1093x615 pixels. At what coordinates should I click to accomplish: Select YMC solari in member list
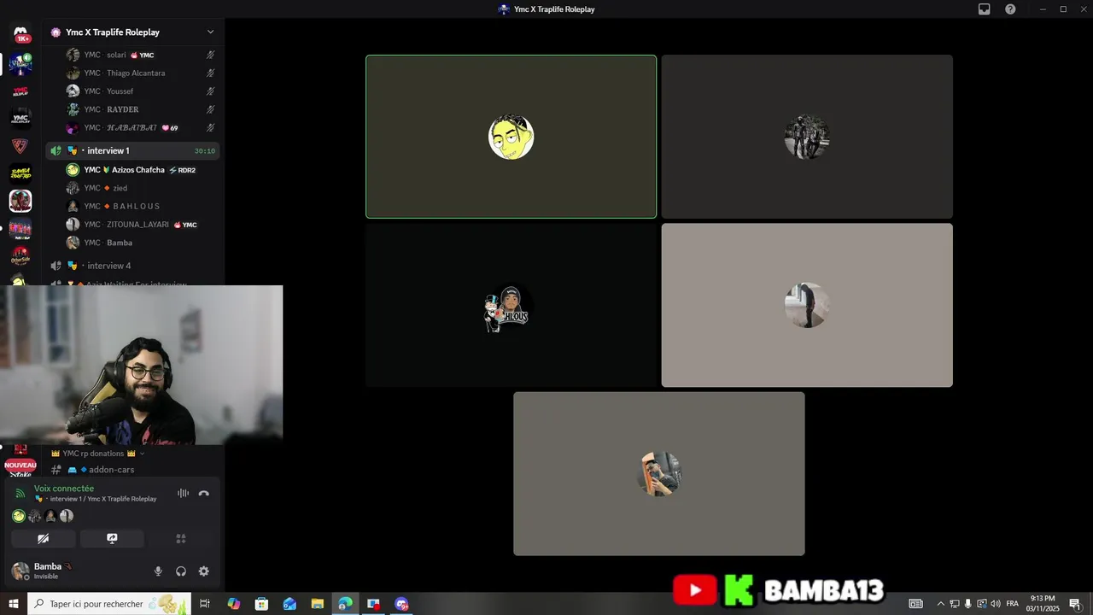[x=132, y=55]
